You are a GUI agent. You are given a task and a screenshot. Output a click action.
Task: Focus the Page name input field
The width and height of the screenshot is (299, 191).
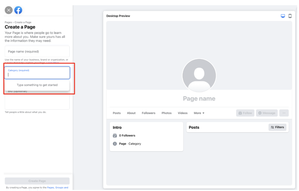37,51
